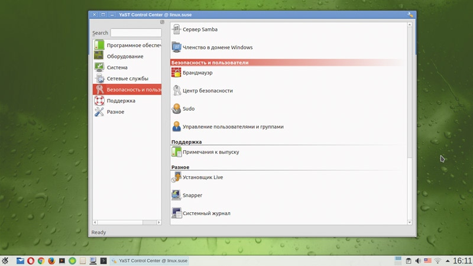
Task: Open the green round taskbar application icon
Action: pyautogui.click(x=72, y=261)
